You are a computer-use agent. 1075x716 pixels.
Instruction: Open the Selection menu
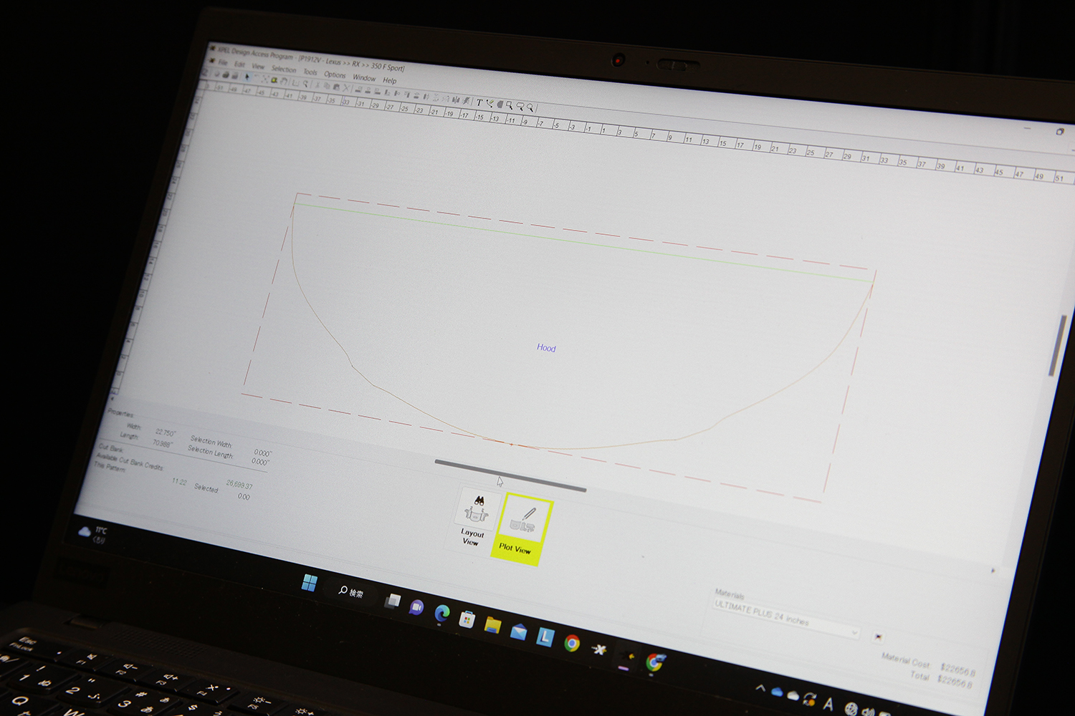click(284, 69)
